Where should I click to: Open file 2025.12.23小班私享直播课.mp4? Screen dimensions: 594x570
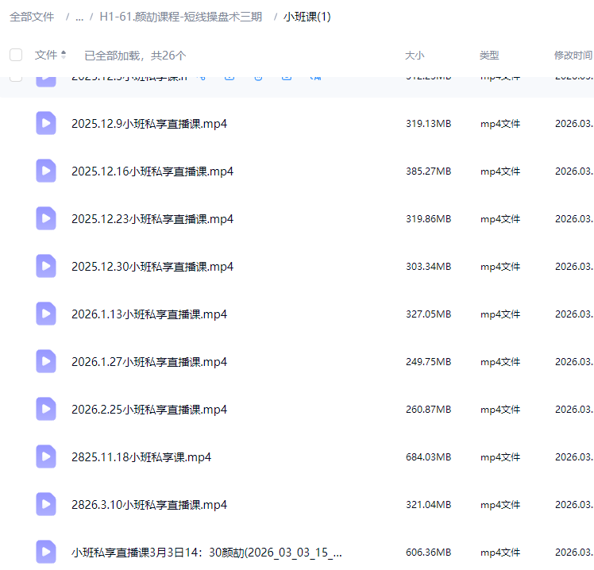click(152, 219)
